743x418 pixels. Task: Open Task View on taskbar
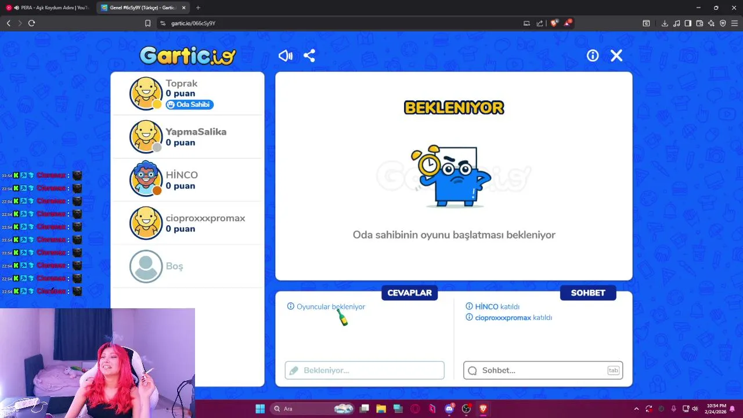pos(365,409)
